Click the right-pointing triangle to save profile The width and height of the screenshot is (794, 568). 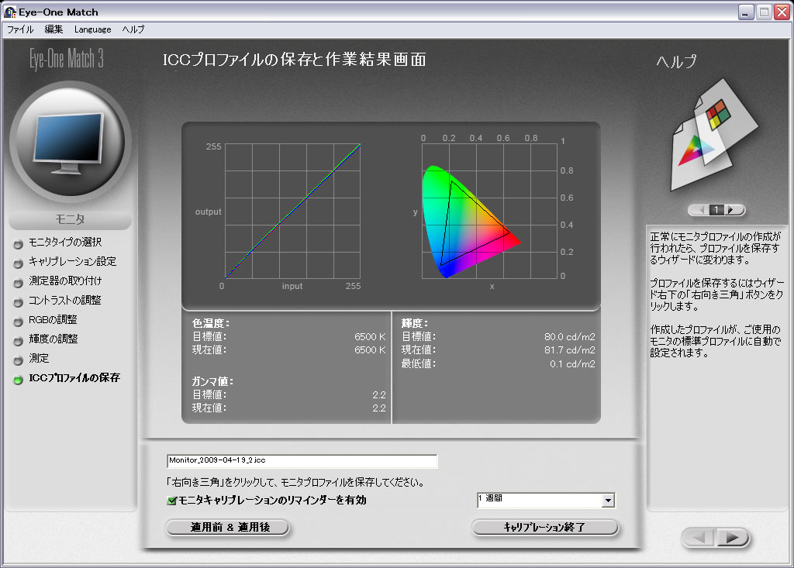click(733, 538)
